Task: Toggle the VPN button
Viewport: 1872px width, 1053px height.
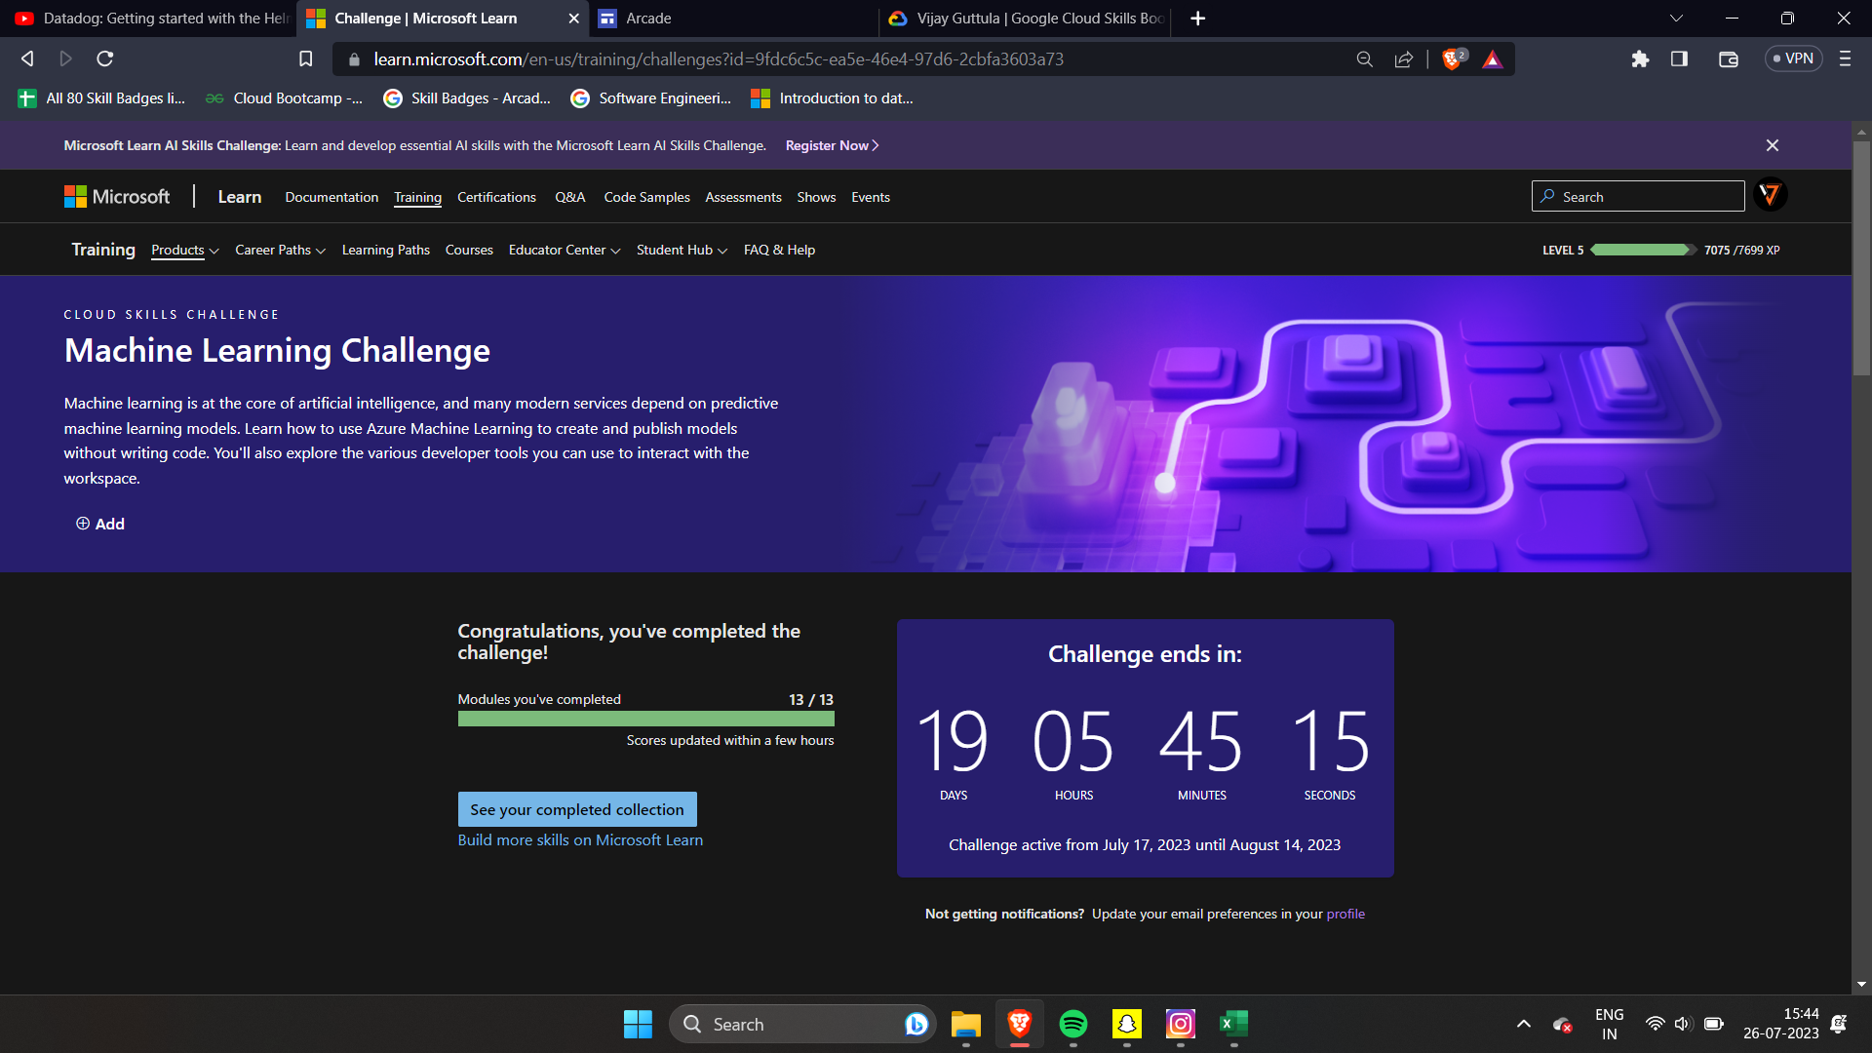Action: (x=1793, y=59)
